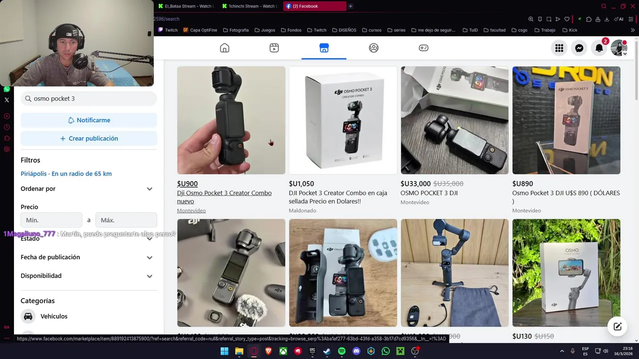This screenshot has height=359, width=639.
Task: Open the Capa OptiFine bookmark
Action: coord(200,30)
